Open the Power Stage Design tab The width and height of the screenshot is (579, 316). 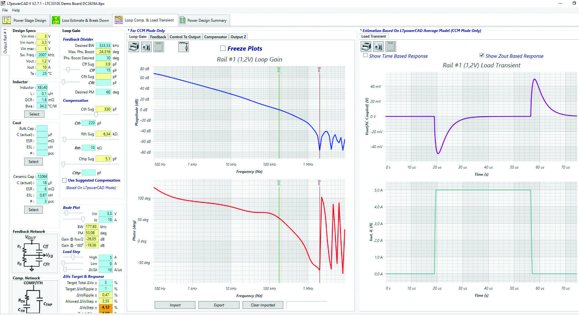[x=25, y=20]
